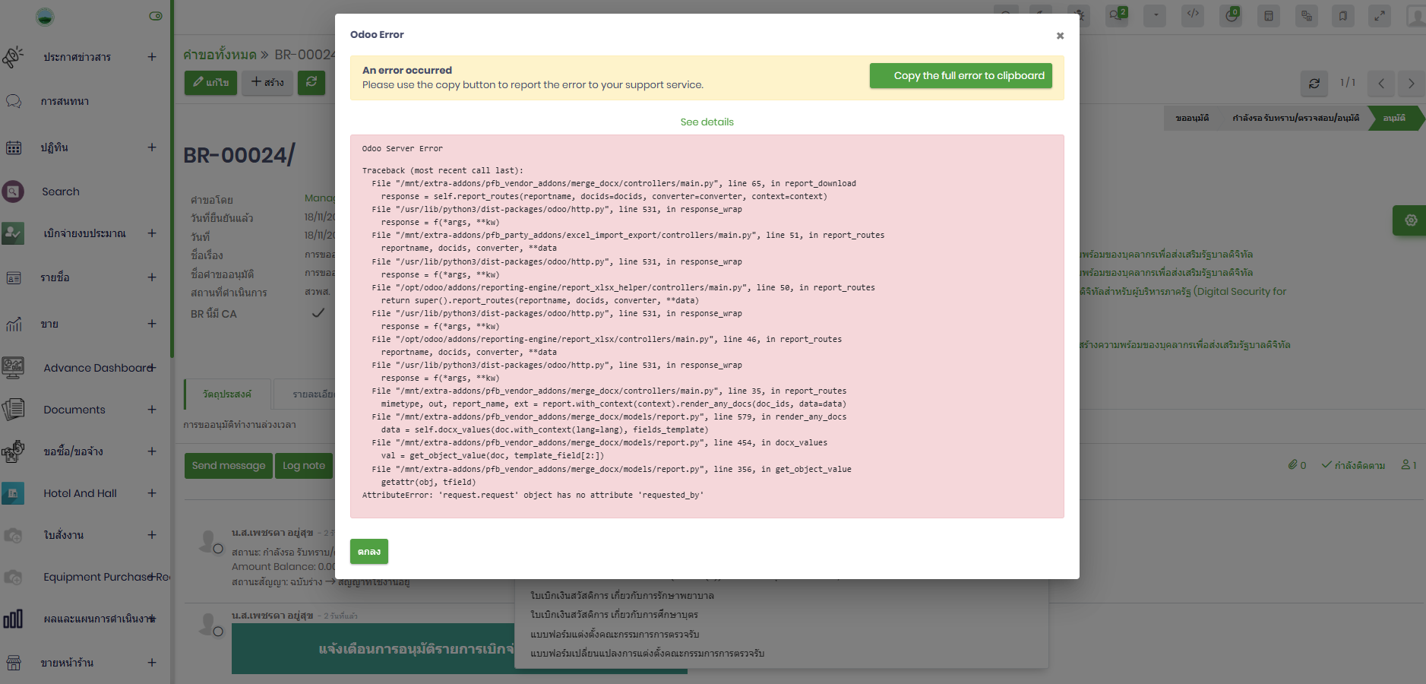Image resolution: width=1426 pixels, height=684 pixels.
Task: Open the ปฏิทิน calendar icon
Action: click(14, 147)
